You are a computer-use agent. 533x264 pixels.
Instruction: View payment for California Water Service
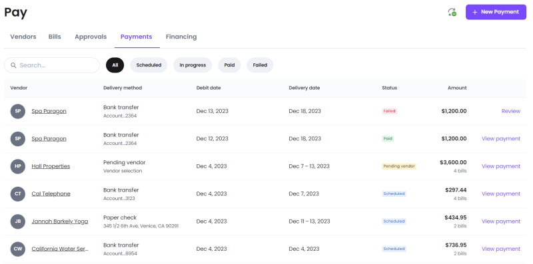click(x=501, y=249)
